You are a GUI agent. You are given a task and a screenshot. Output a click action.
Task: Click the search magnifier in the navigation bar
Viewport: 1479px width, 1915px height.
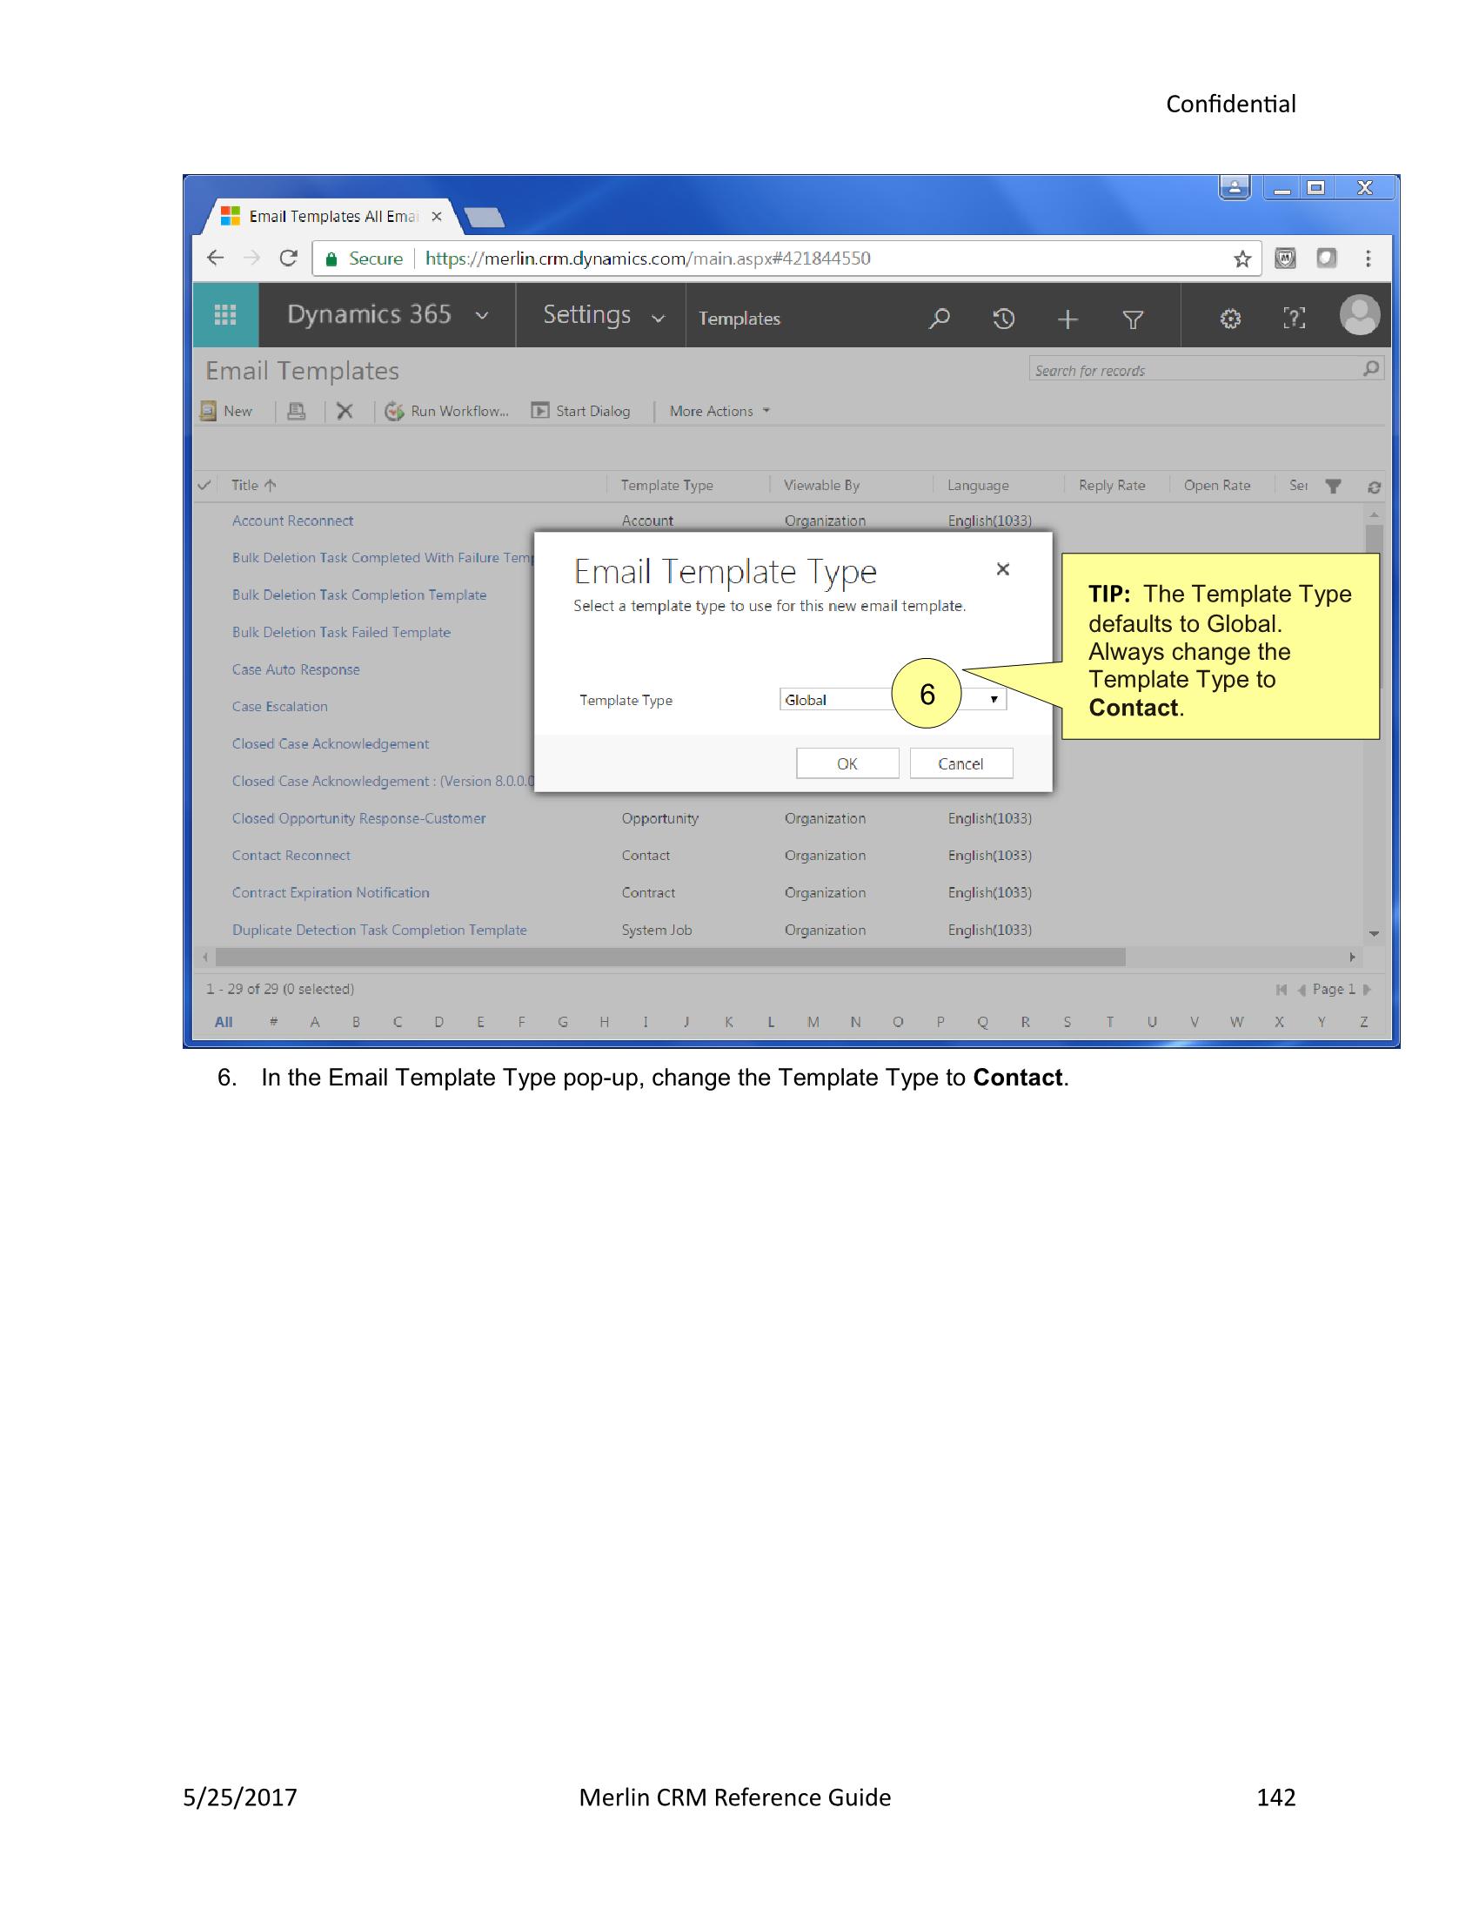tap(938, 319)
